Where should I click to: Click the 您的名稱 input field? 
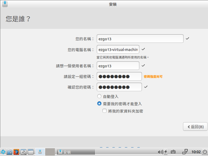tap(140, 39)
